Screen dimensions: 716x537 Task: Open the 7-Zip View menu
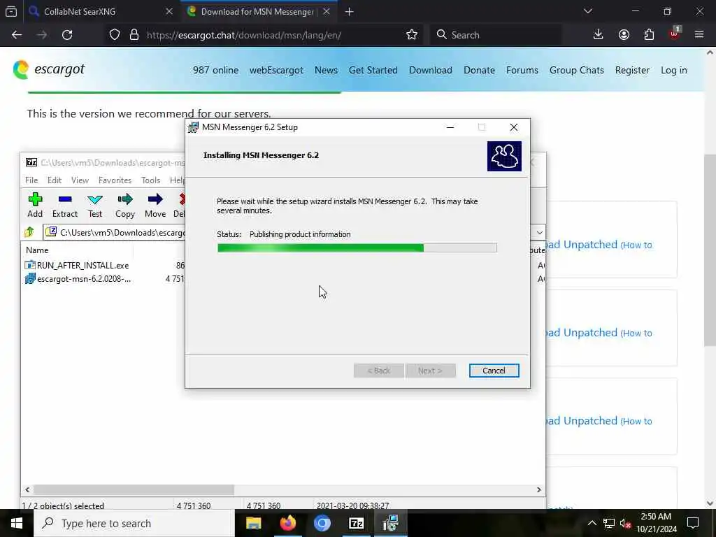(x=80, y=180)
